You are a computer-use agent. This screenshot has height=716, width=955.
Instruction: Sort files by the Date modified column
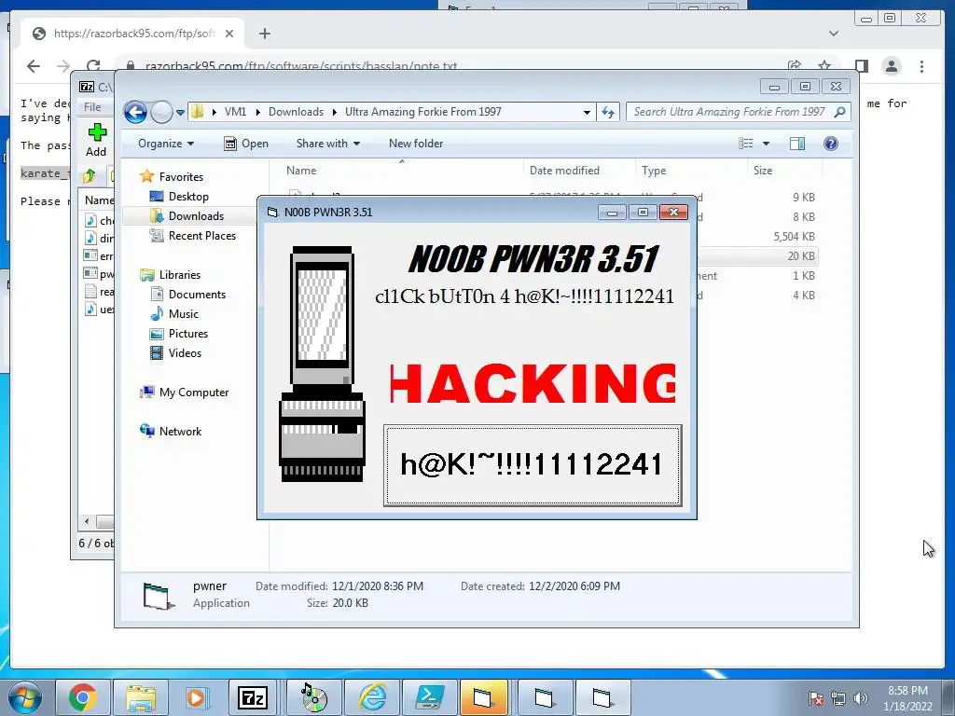[x=579, y=172]
